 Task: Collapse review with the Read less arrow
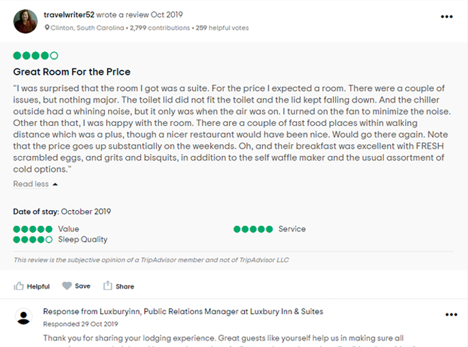point(55,184)
